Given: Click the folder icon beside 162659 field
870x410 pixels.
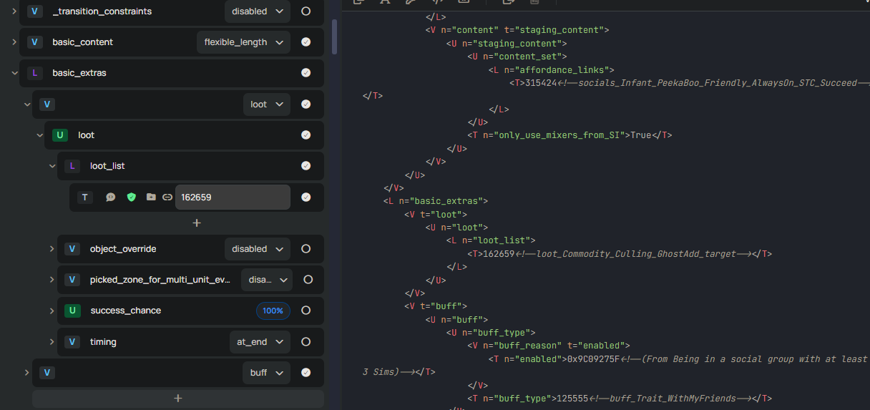Looking at the screenshot, I should point(151,197).
